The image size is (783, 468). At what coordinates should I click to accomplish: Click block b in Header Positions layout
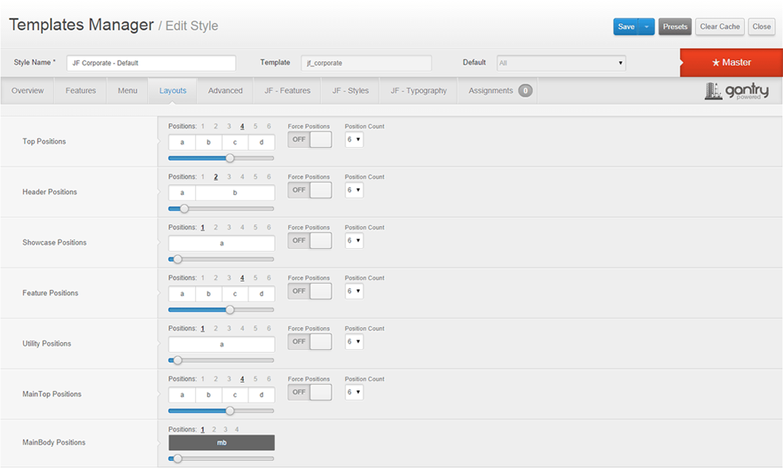pyautogui.click(x=235, y=193)
